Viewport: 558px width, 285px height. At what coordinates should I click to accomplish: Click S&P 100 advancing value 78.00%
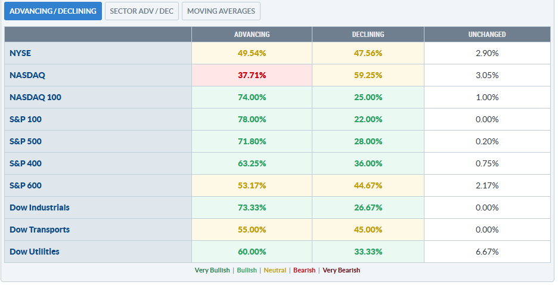(x=252, y=119)
